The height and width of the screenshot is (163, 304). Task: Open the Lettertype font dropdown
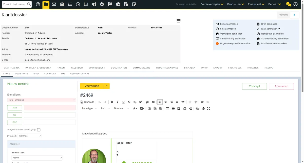pyautogui.click(x=89, y=109)
